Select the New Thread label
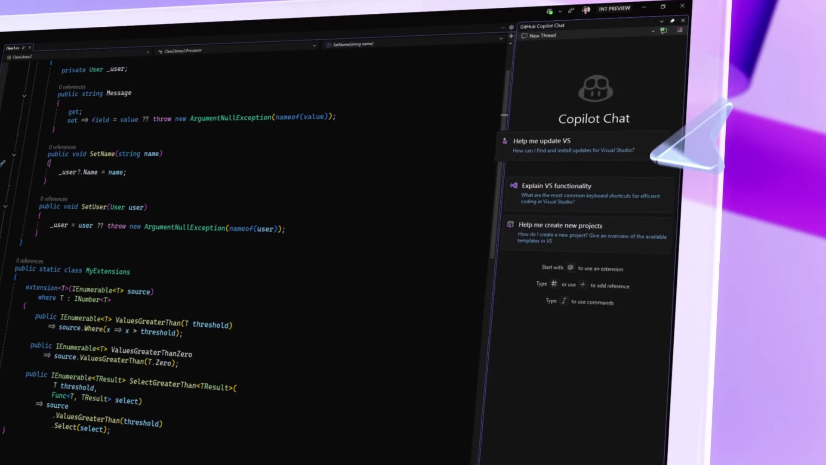 coord(542,36)
